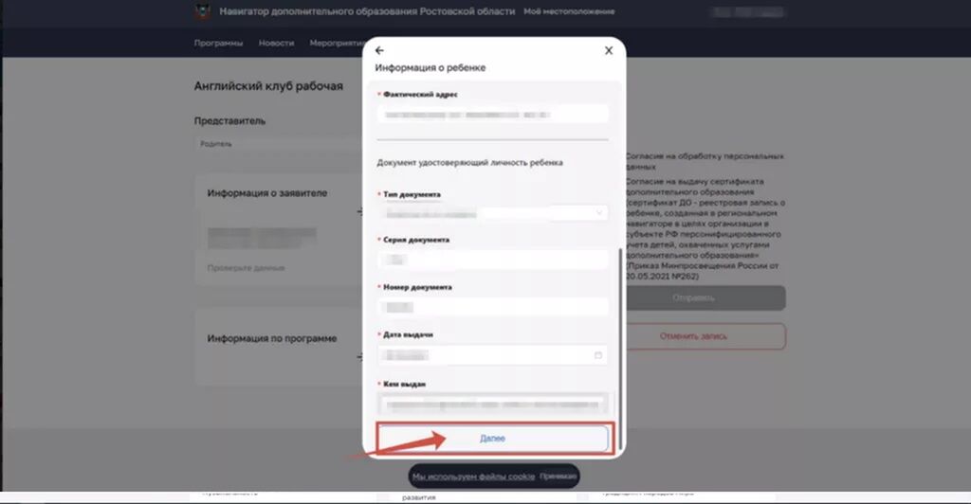The width and height of the screenshot is (971, 504).
Task: Open the Мероприятия menu item
Action: click(337, 44)
